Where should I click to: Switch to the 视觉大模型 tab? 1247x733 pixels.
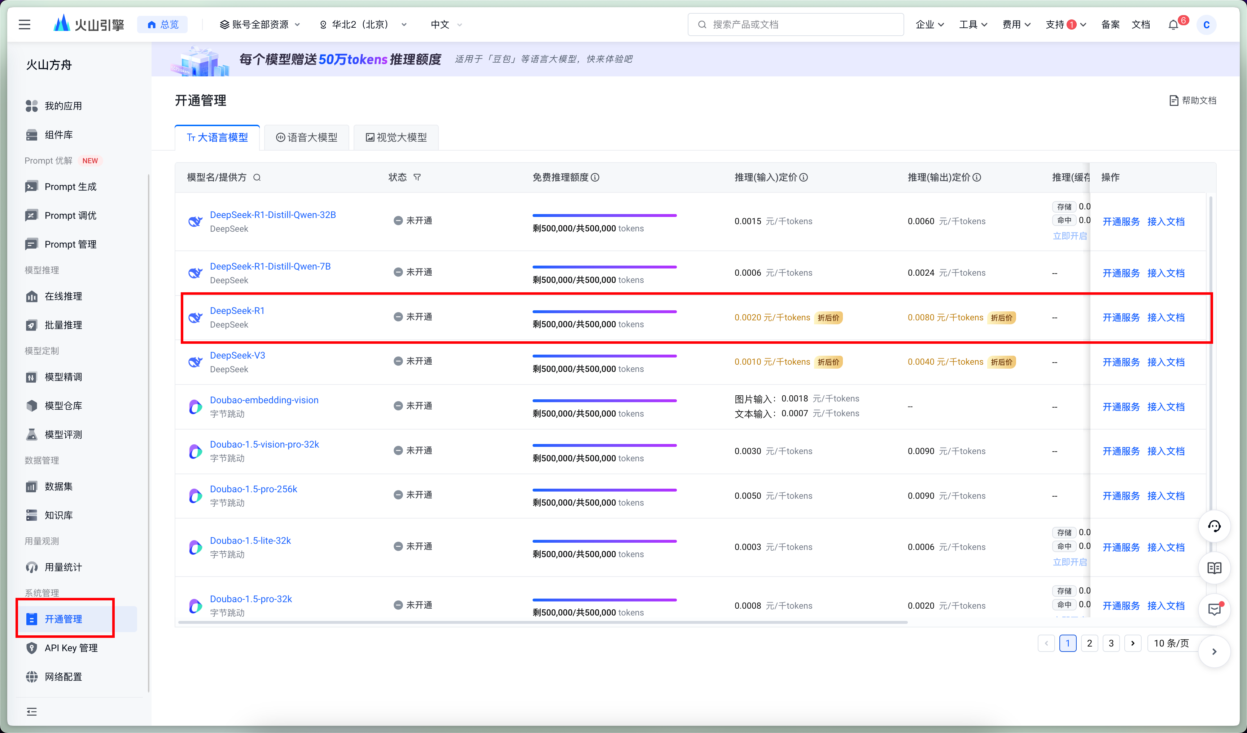[x=396, y=137]
